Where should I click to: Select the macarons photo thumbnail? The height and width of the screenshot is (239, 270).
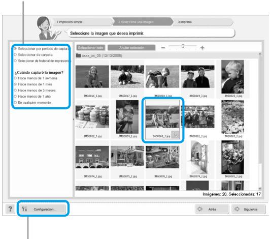click(92, 117)
